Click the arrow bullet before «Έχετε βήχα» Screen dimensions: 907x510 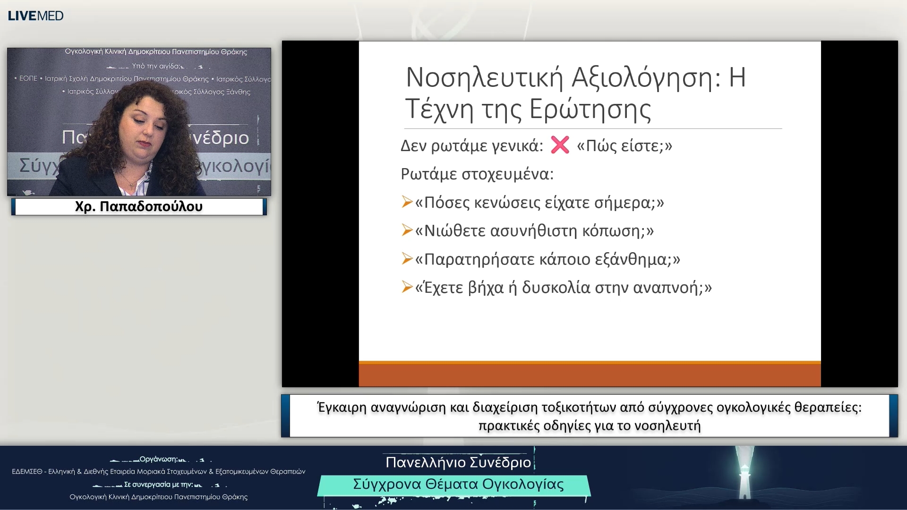407,287
